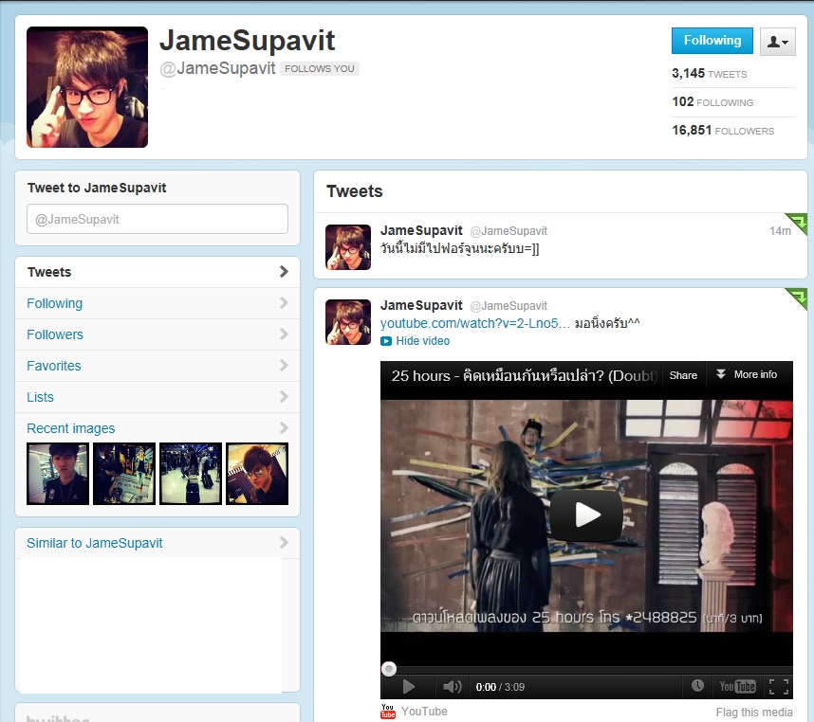Open the Recent images section
814x722 pixels.
(70, 428)
